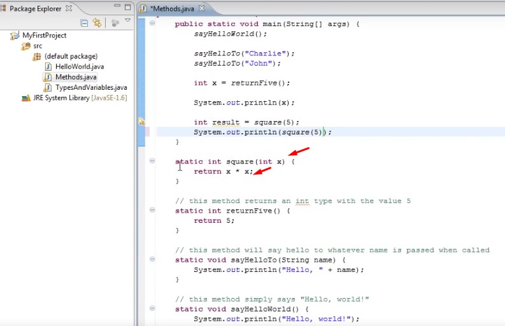Collapse the main method using fold toggle
The width and height of the screenshot is (505, 326).
152,24
